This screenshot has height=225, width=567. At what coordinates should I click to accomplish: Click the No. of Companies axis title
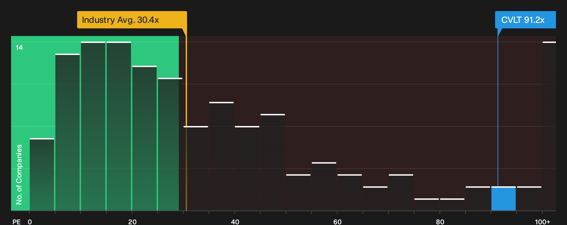click(x=19, y=174)
